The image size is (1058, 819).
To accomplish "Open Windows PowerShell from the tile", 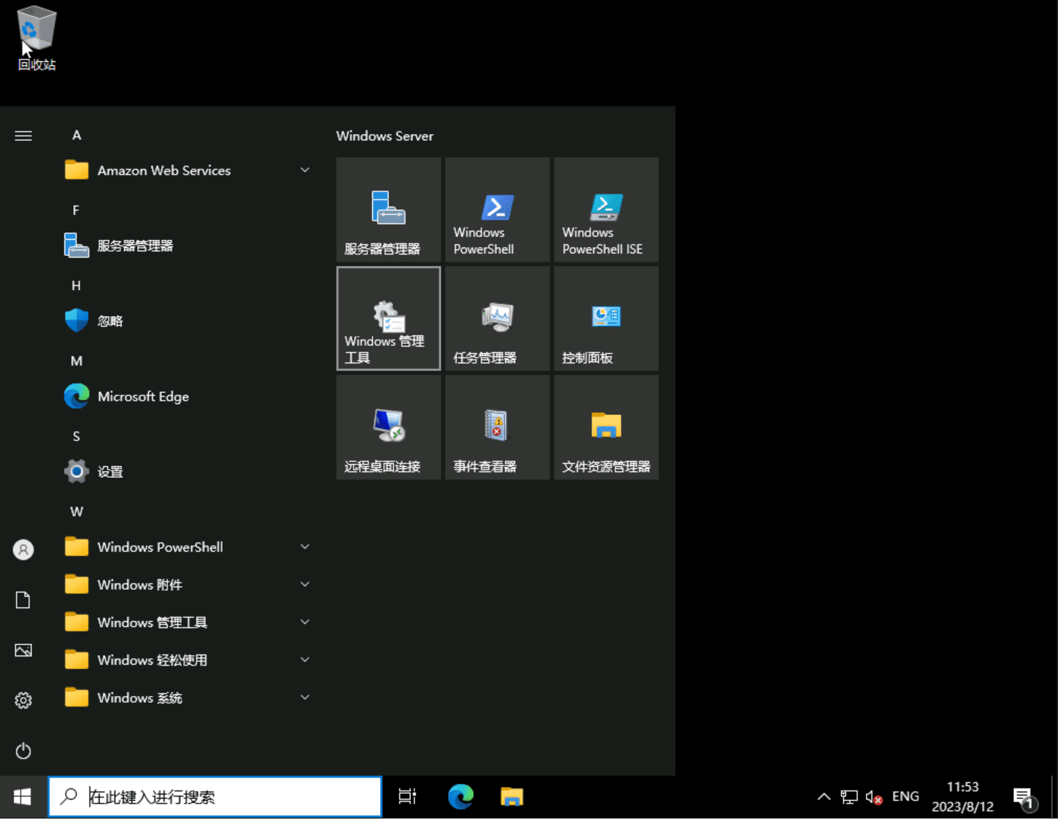I will [496, 209].
